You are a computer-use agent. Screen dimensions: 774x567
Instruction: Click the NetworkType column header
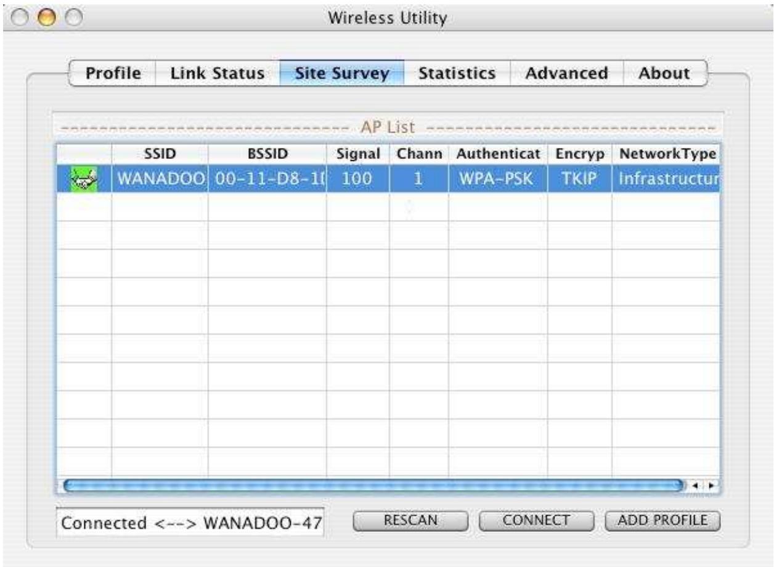click(x=665, y=155)
